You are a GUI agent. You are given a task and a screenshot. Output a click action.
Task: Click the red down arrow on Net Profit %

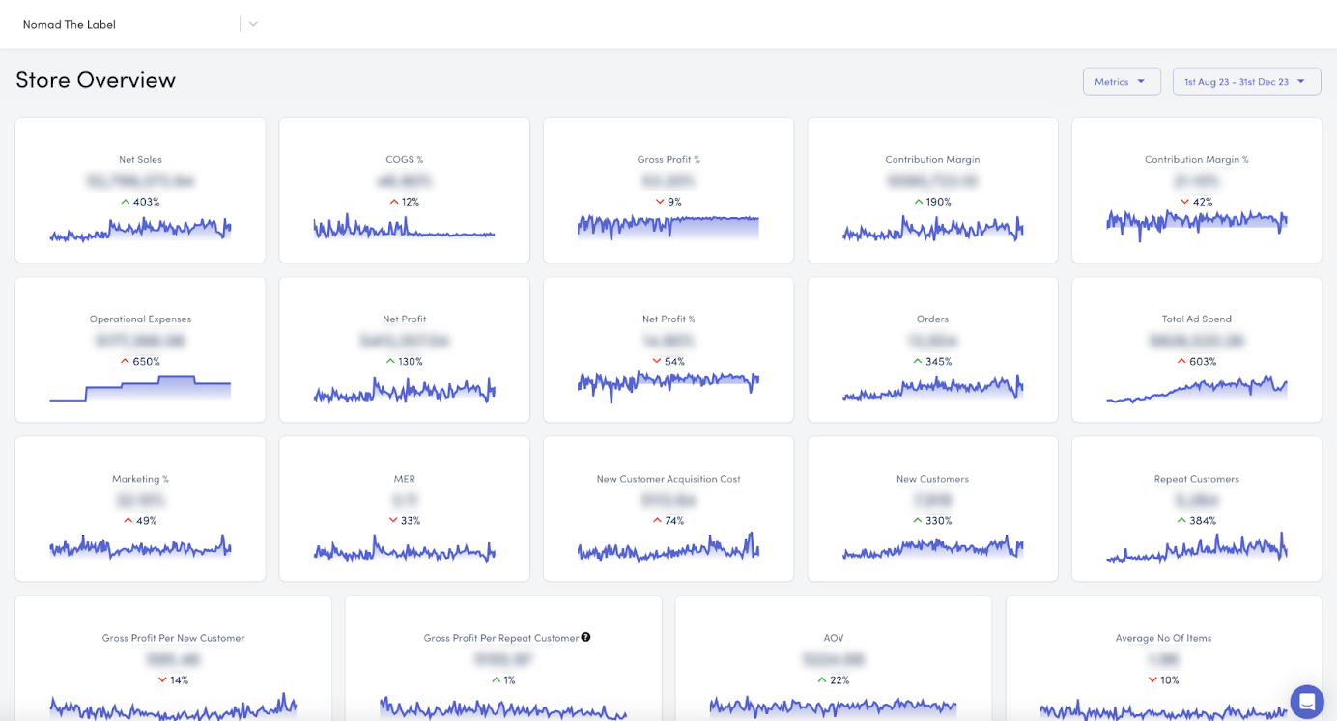point(658,361)
